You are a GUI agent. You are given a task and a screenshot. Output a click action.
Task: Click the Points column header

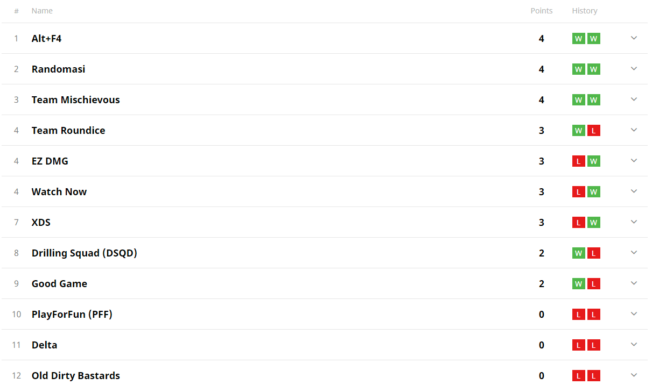(x=541, y=11)
